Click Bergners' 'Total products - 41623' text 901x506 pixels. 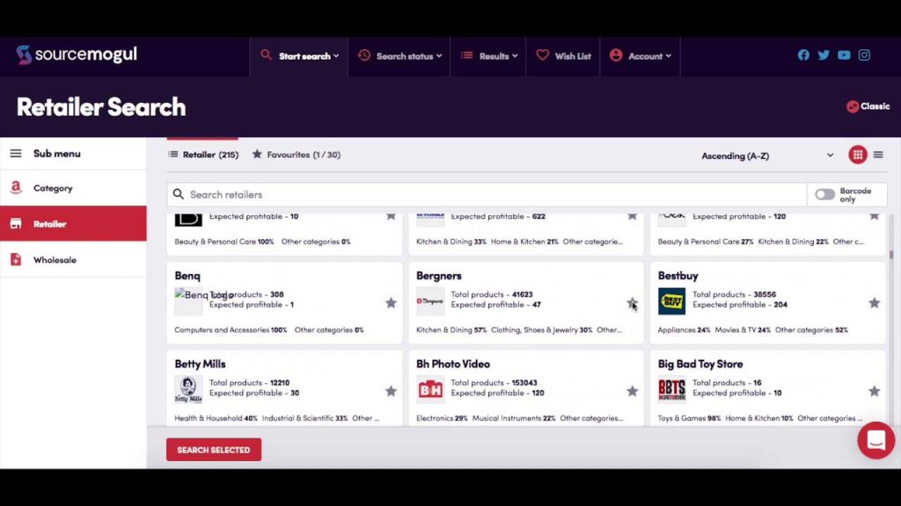point(492,294)
